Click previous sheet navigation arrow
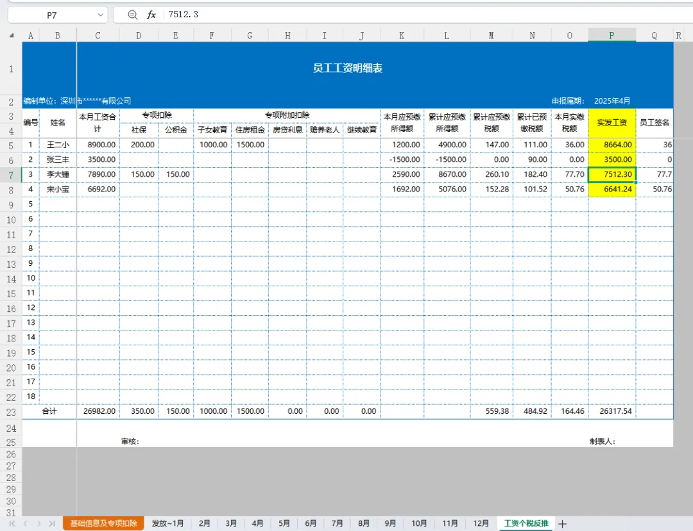The width and height of the screenshot is (693, 531). (x=25, y=523)
